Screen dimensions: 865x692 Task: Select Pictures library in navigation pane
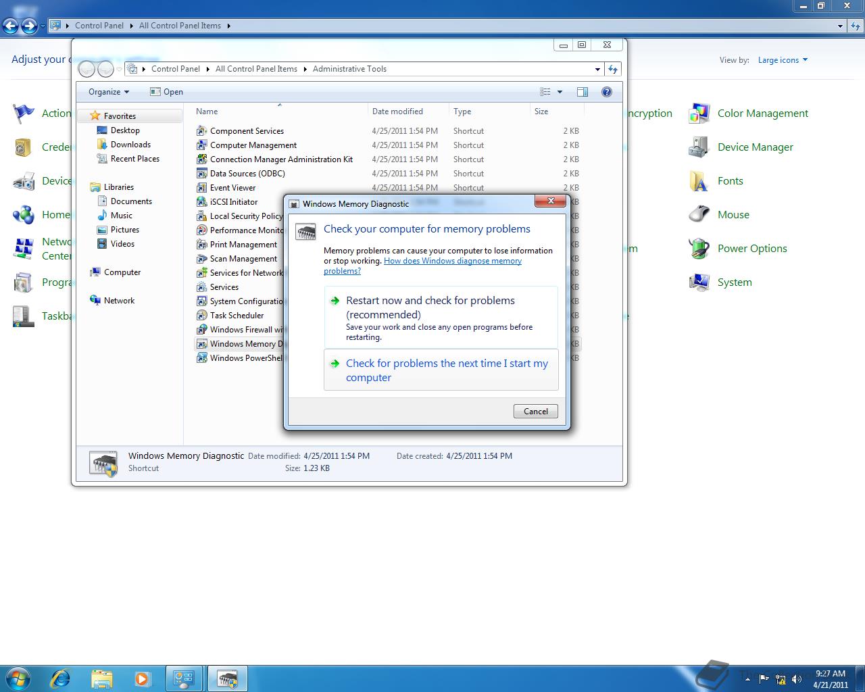click(x=118, y=230)
